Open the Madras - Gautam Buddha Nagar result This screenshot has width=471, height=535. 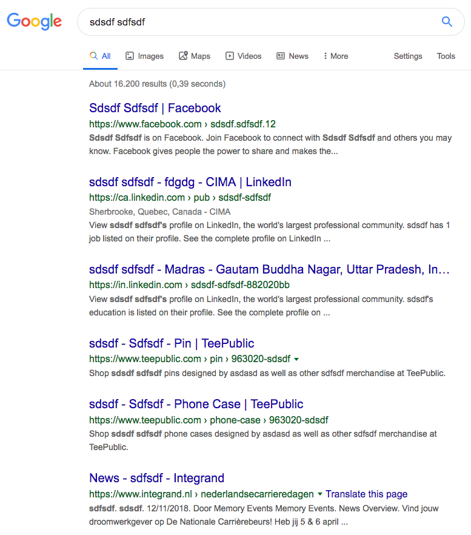[x=269, y=269]
